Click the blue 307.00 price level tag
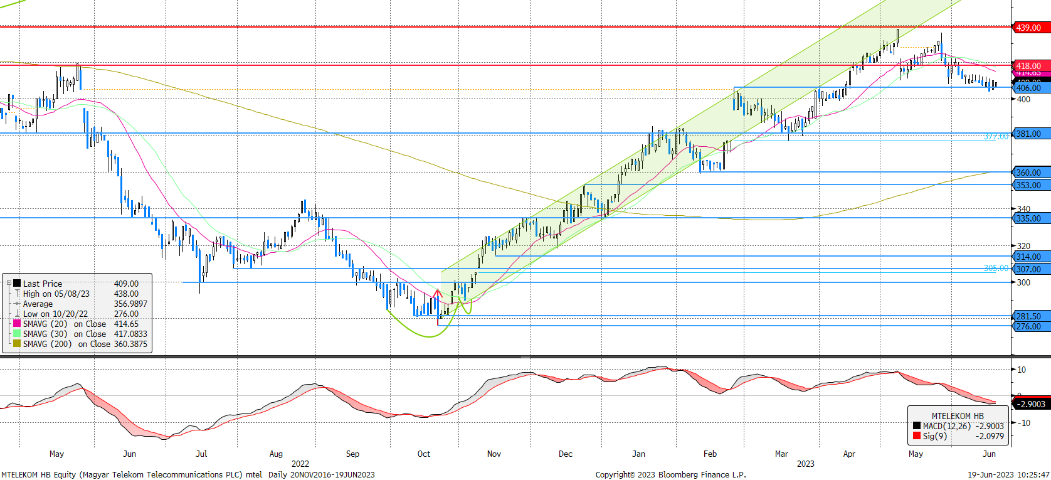The image size is (1051, 480). pyautogui.click(x=1032, y=269)
